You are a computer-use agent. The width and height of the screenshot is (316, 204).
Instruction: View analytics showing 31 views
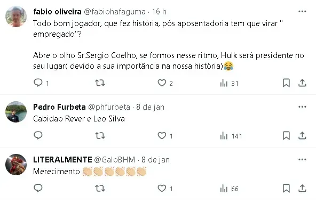[x=229, y=83]
